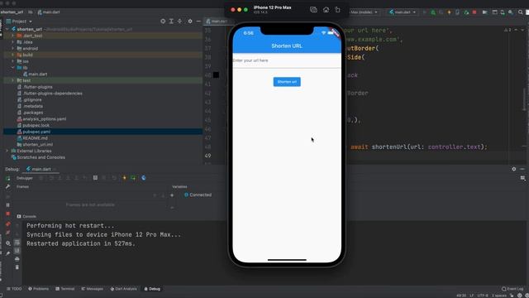
Task: Open the Problems tool window
Action: pos(39,289)
